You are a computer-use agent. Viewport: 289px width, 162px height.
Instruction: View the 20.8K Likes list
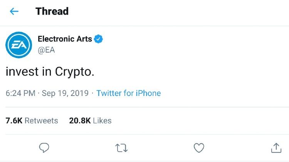(90, 121)
